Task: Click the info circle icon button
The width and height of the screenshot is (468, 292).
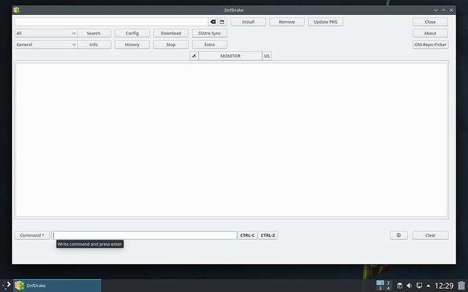Action: (398, 235)
